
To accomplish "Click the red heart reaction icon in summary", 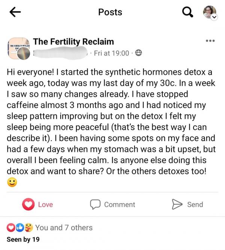I will (11, 228).
